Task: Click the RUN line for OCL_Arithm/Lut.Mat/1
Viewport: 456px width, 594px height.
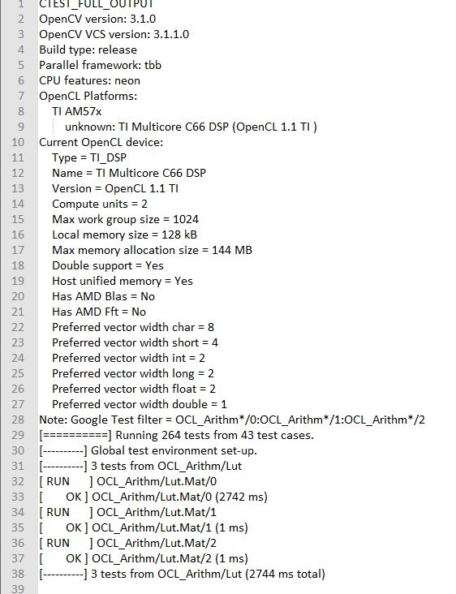Action: click(x=127, y=512)
